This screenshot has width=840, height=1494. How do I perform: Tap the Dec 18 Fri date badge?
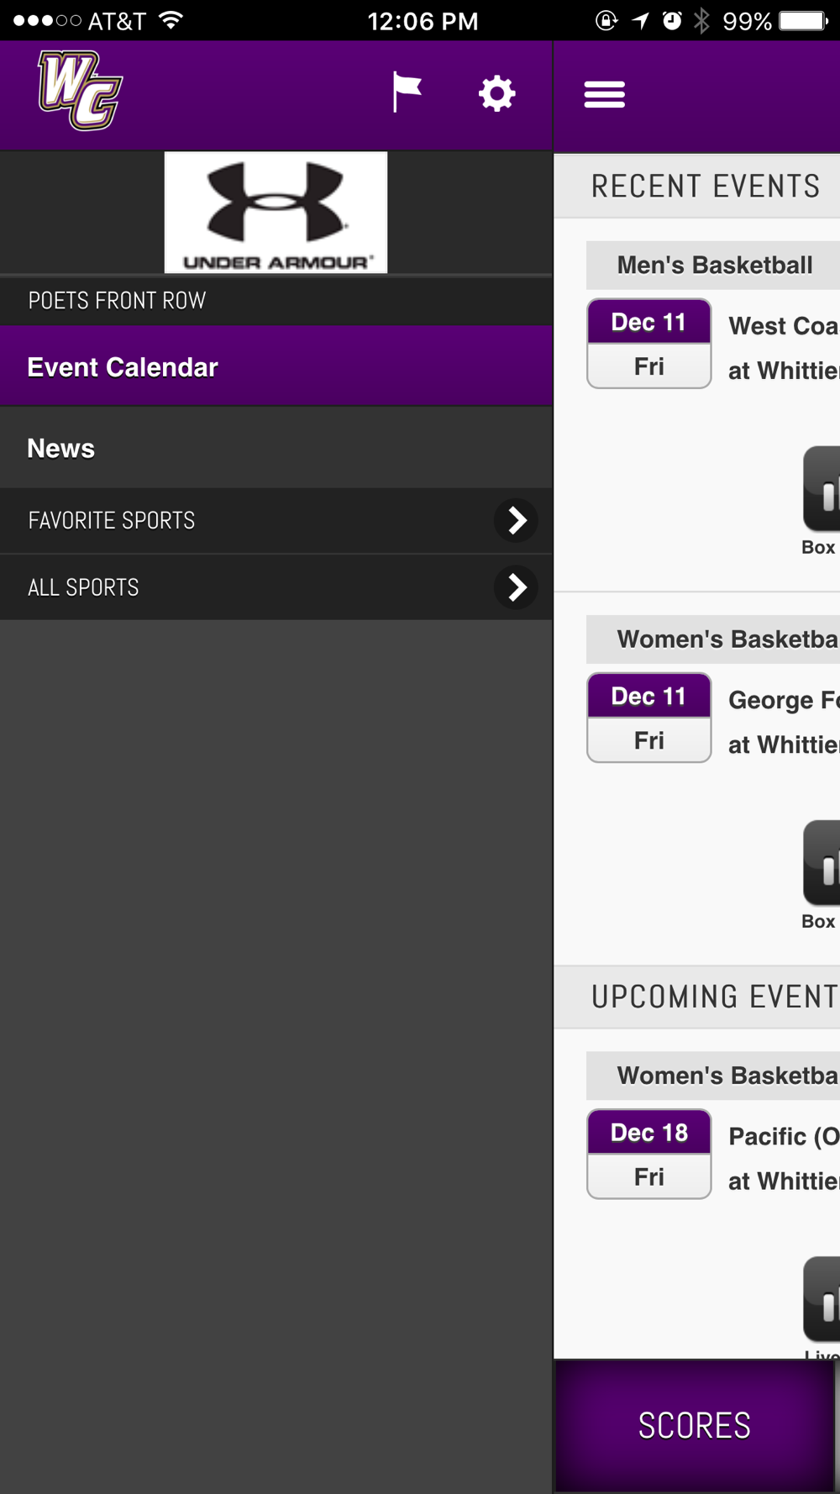[649, 1154]
